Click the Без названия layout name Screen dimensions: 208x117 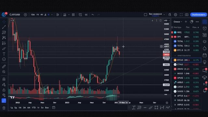click(x=155, y=14)
